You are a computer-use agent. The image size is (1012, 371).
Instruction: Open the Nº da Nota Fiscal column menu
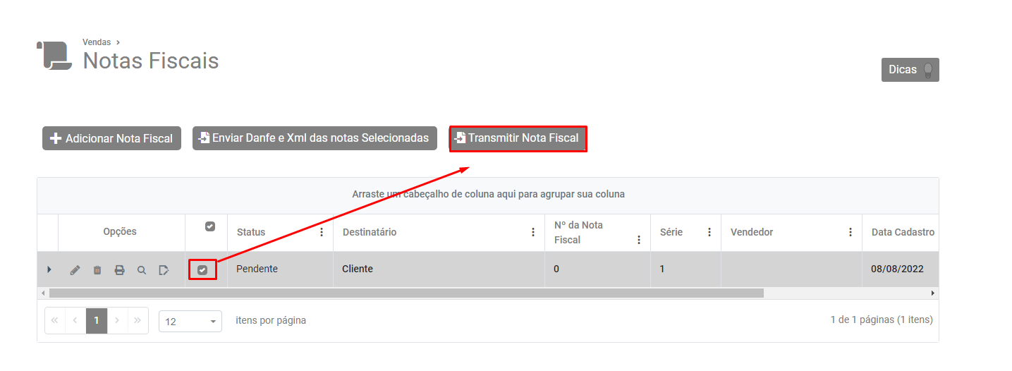point(639,240)
